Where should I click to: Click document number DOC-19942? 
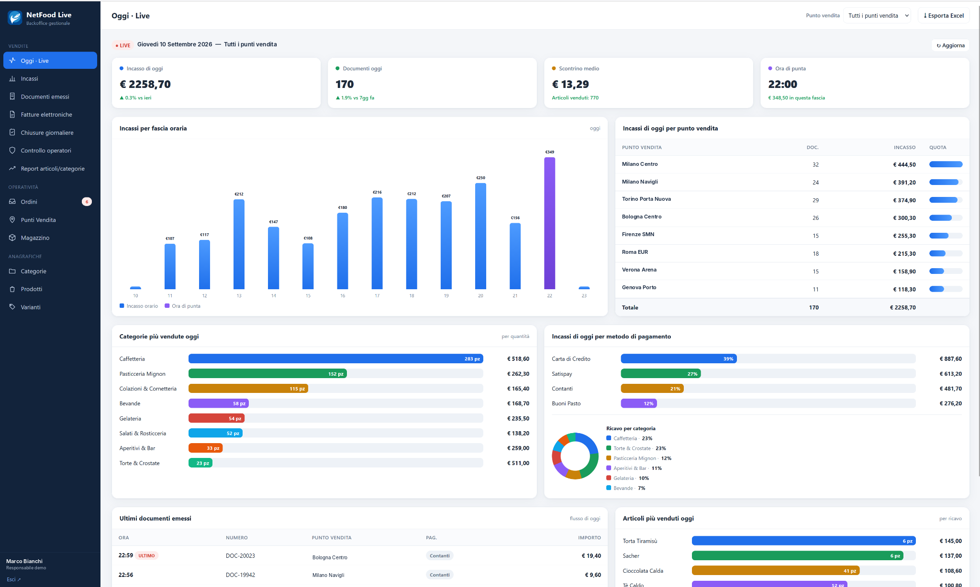click(x=240, y=575)
